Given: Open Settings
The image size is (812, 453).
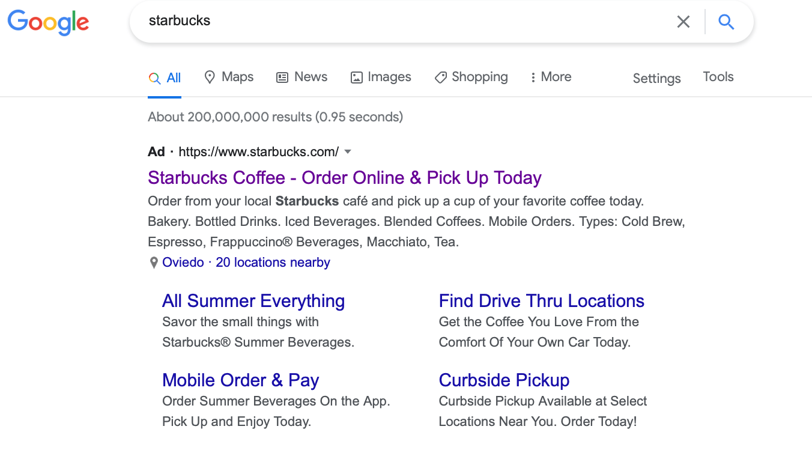Looking at the screenshot, I should (x=656, y=78).
